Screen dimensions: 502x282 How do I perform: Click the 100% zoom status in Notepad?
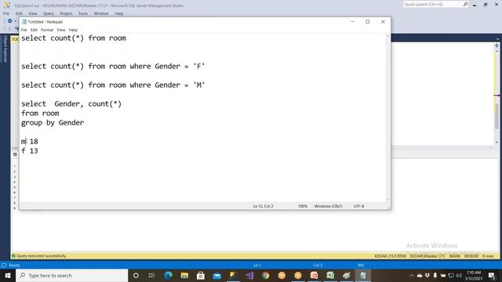coord(303,206)
